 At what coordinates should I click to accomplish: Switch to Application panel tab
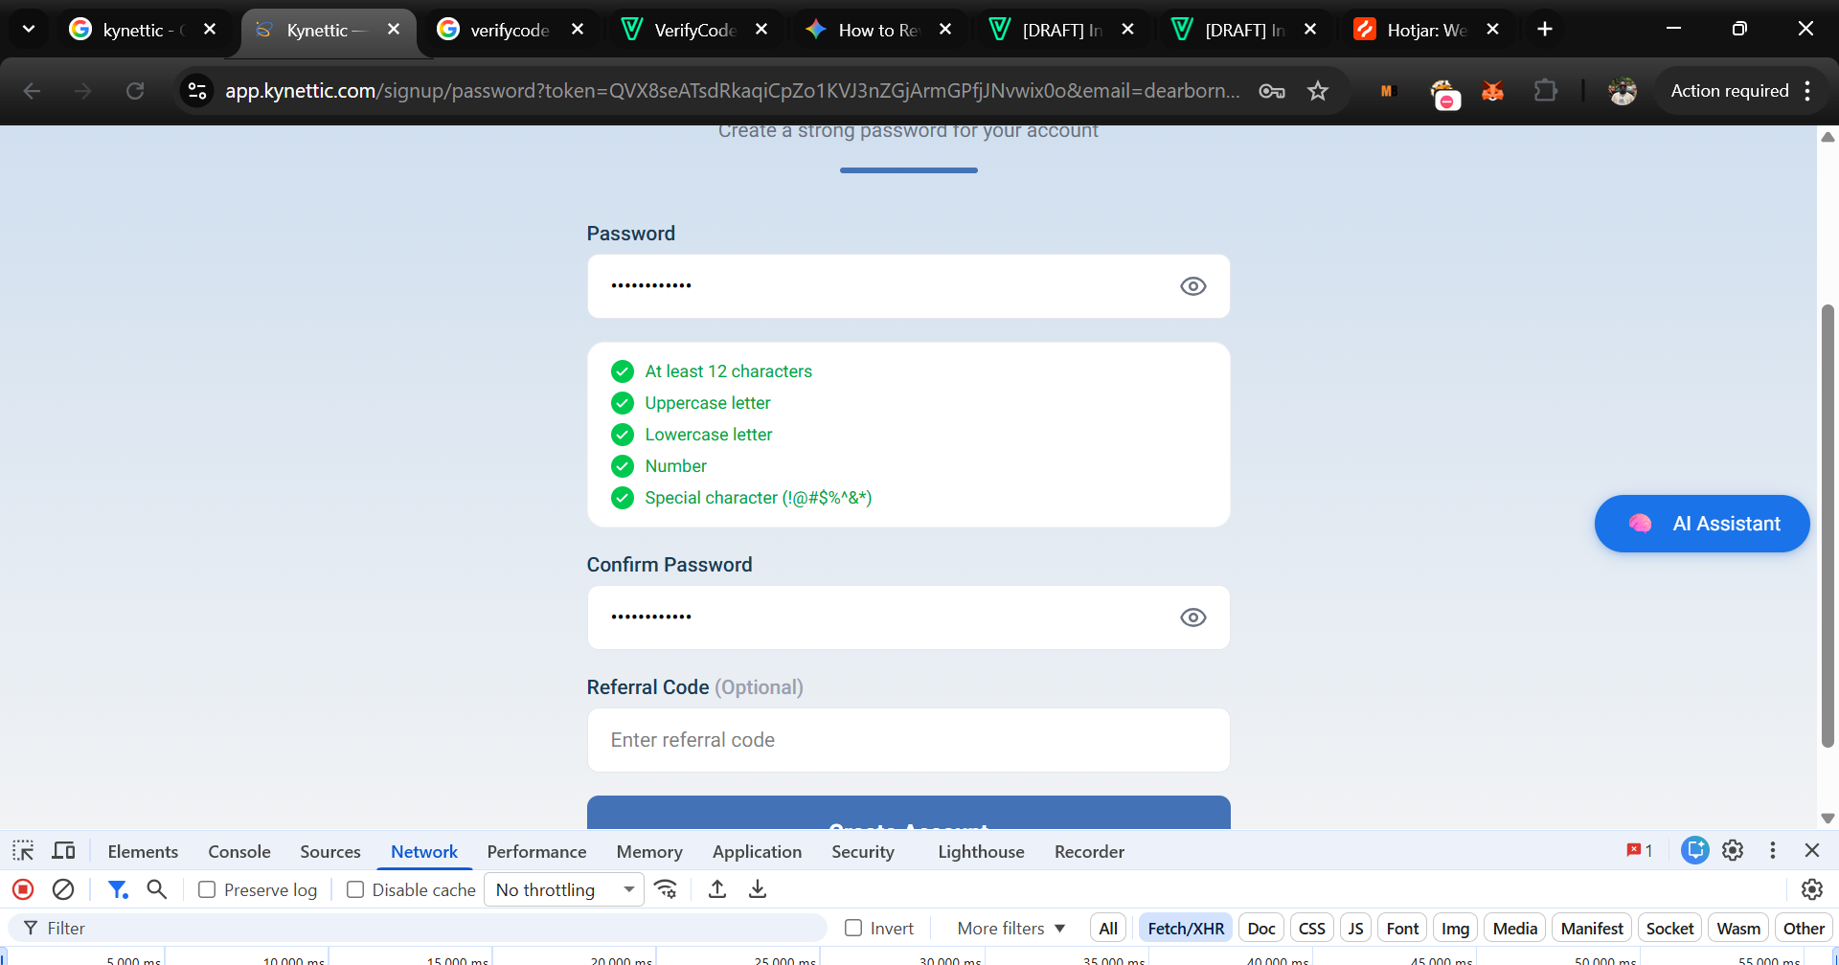point(757,851)
